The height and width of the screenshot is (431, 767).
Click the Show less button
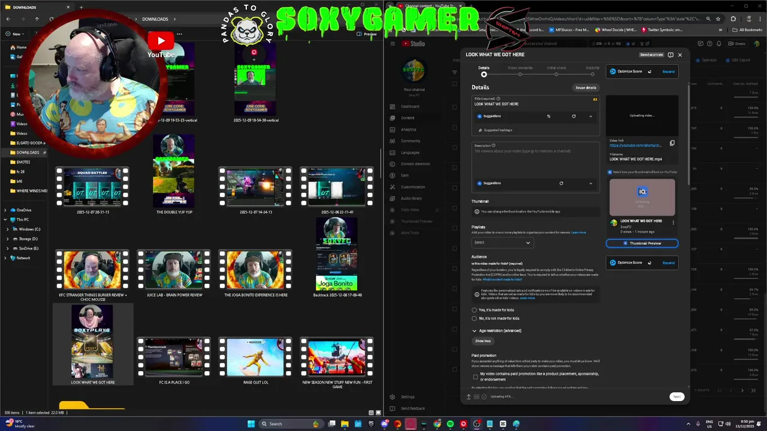point(483,341)
